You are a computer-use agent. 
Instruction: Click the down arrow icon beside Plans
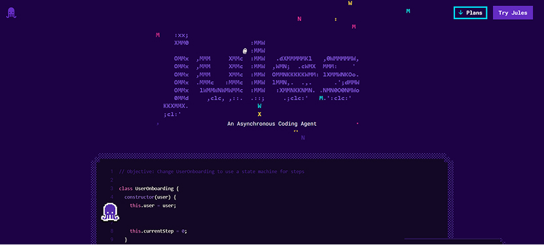coord(461,13)
